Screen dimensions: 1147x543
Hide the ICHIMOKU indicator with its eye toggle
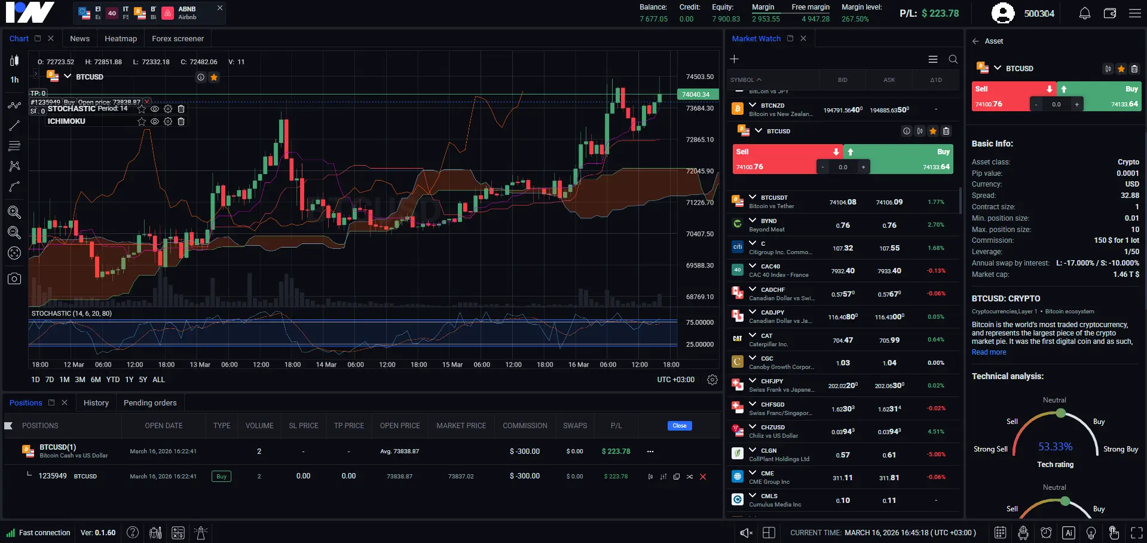[155, 121]
